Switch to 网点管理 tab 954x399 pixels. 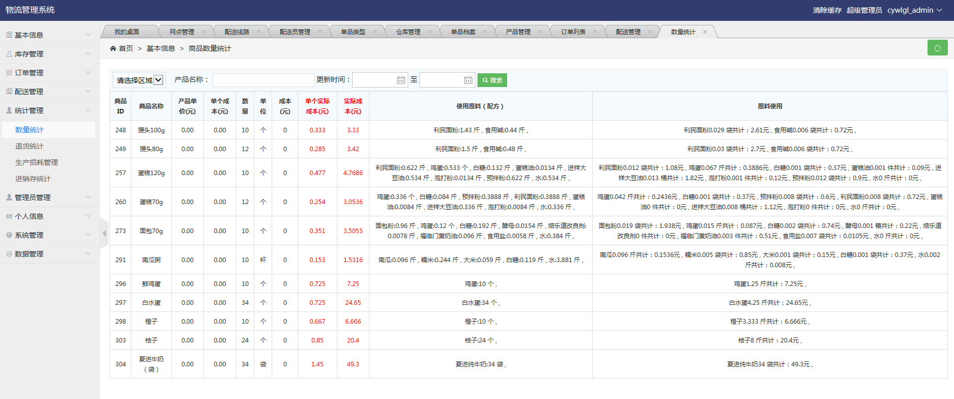click(182, 32)
